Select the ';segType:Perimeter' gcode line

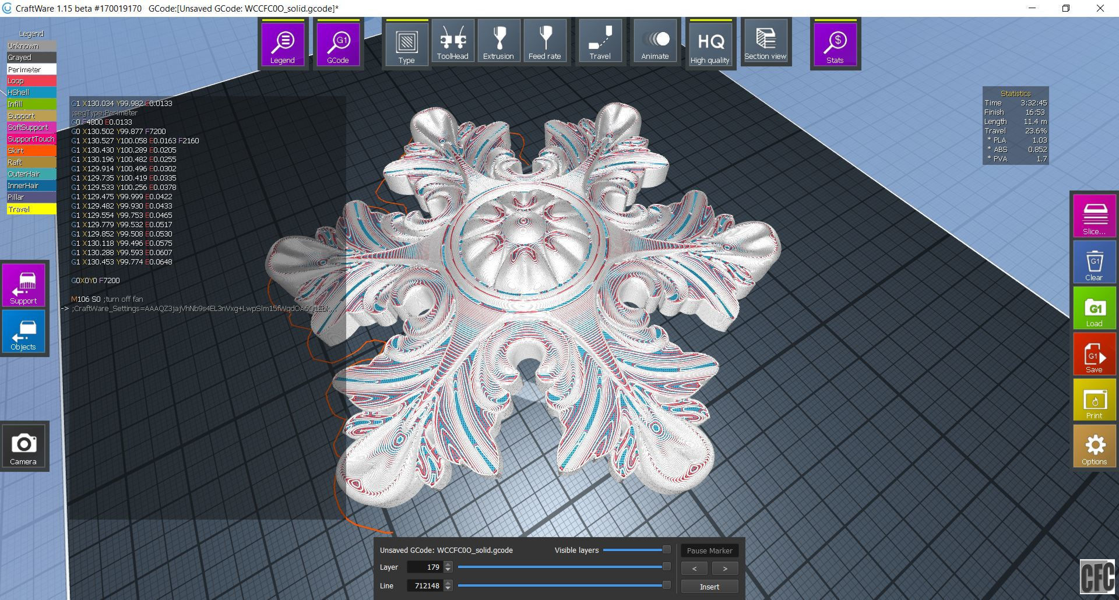(x=105, y=113)
